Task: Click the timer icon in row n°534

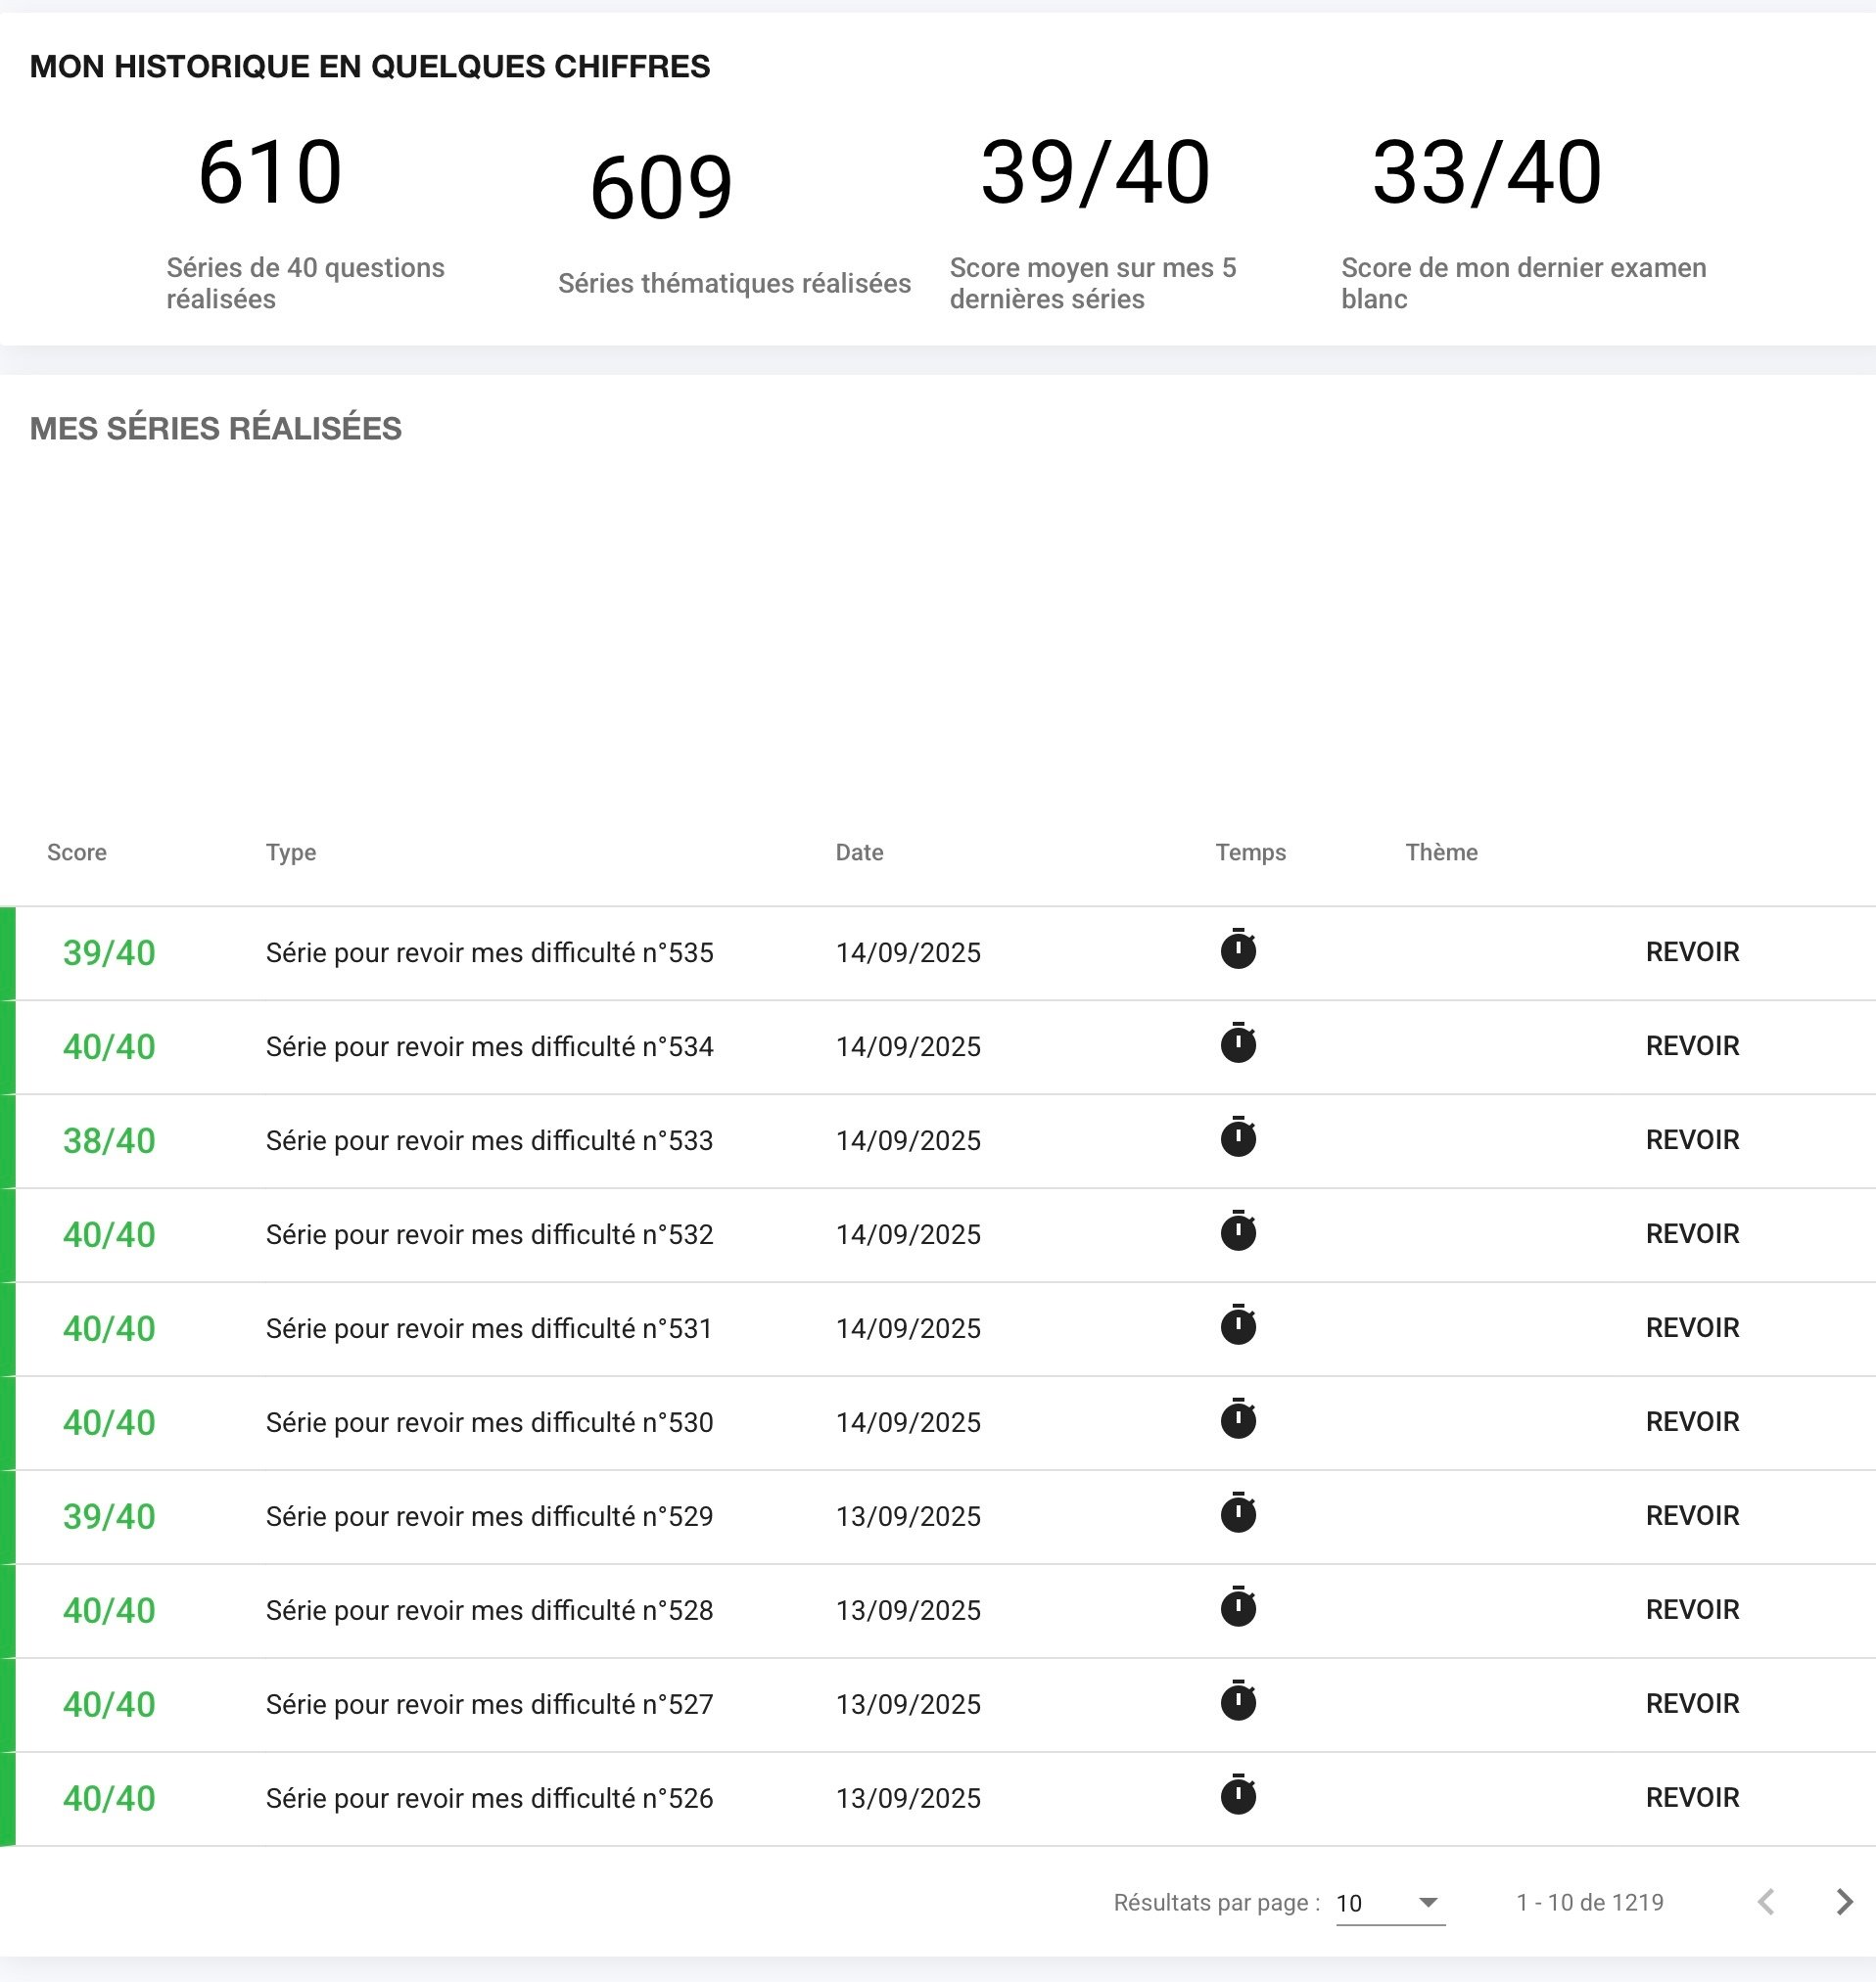Action: tap(1238, 1044)
